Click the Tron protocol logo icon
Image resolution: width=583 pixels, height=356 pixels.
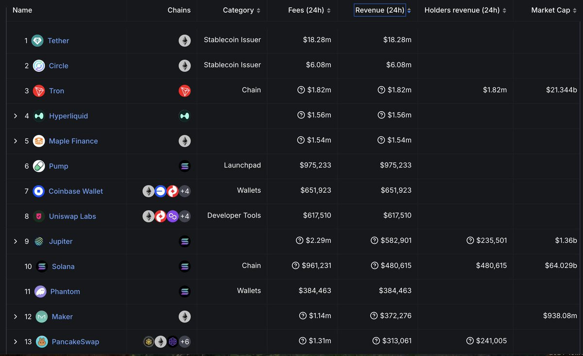[x=39, y=91]
